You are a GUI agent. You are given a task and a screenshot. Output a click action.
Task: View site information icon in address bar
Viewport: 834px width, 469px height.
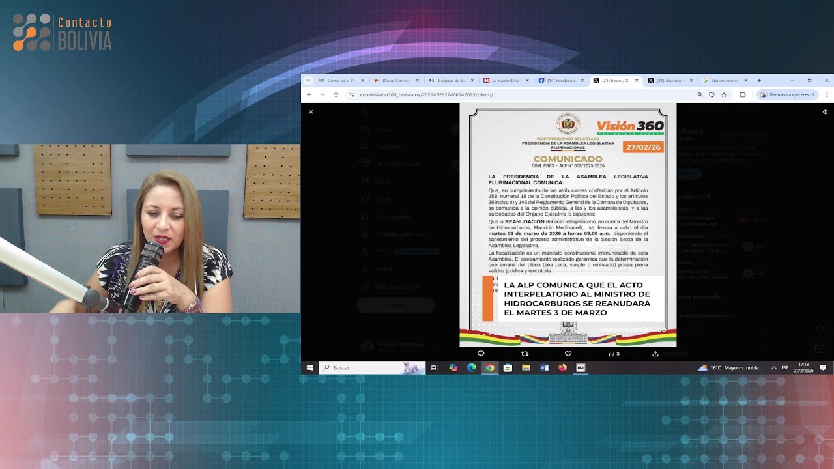tap(352, 94)
